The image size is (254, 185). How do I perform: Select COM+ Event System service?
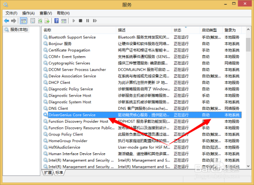(142, 57)
